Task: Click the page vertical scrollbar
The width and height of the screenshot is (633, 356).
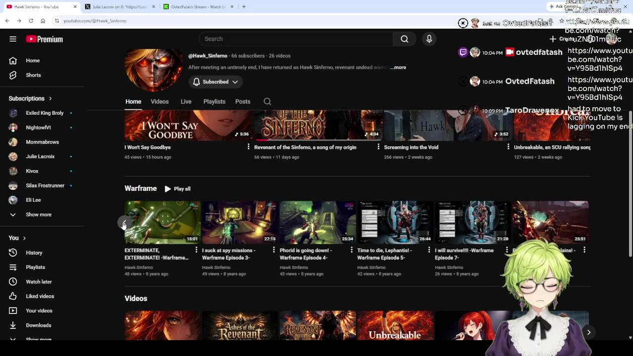Action: tap(630, 183)
